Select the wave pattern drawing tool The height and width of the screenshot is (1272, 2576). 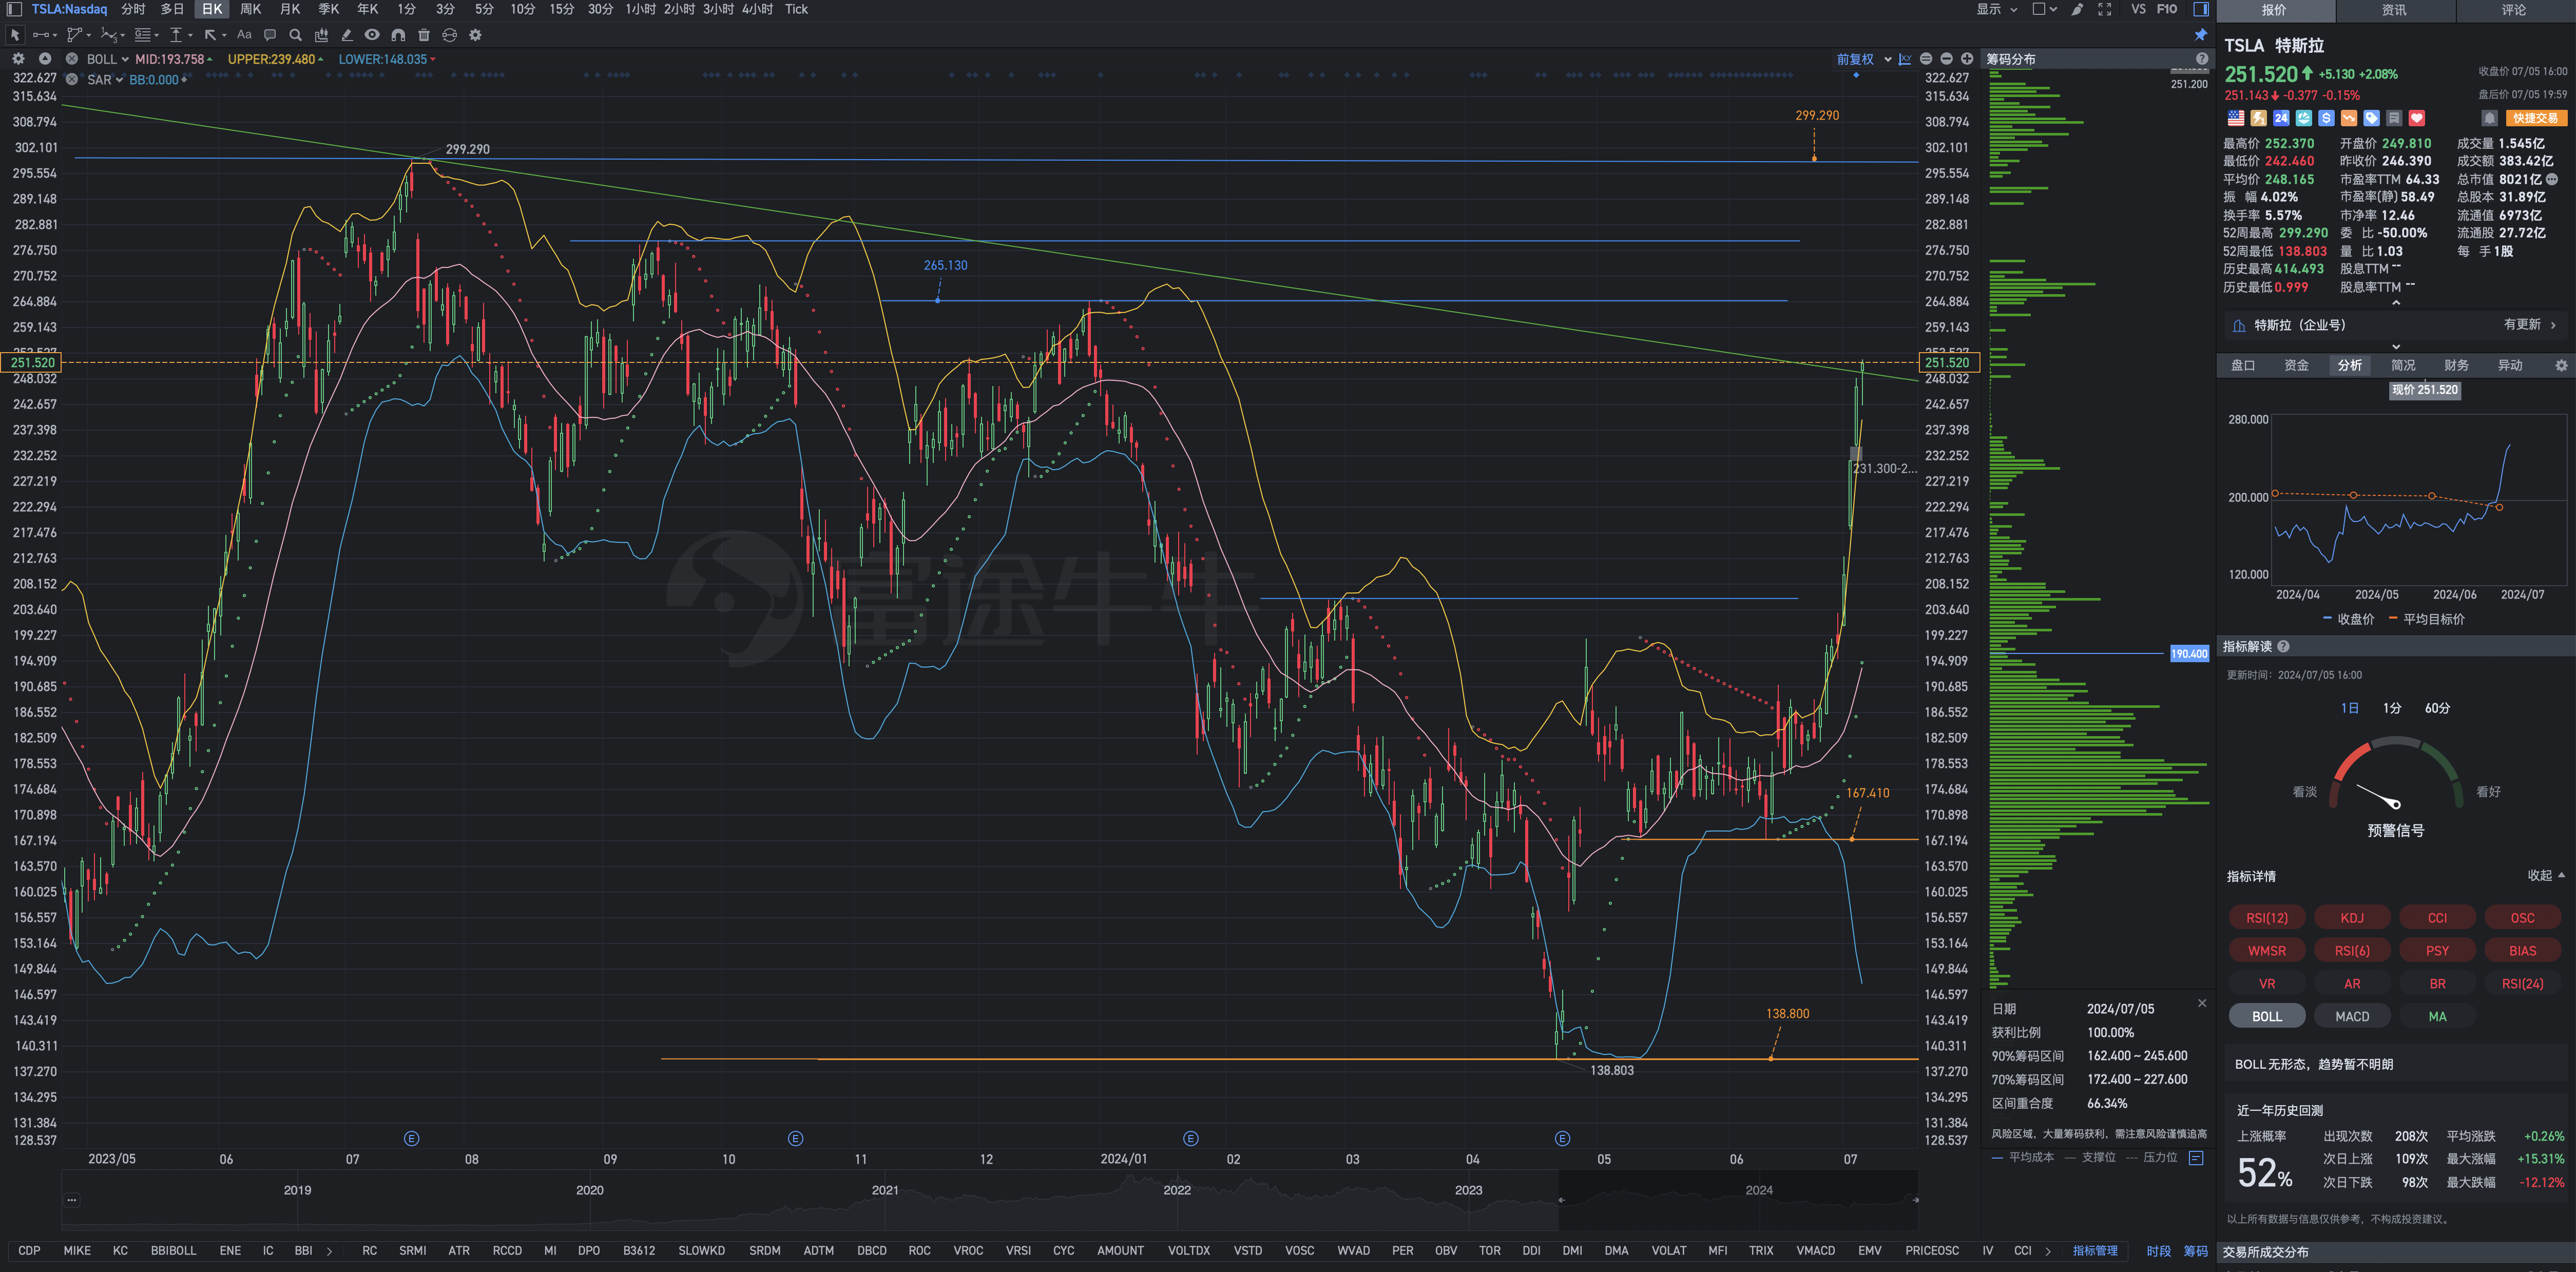pyautogui.click(x=108, y=35)
